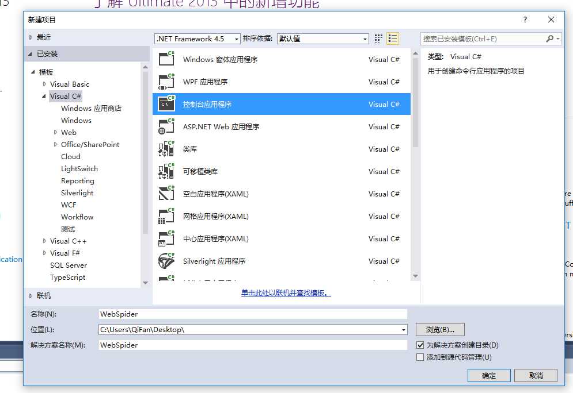This screenshot has width=573, height=393.
Task: Expand the 最近 section
Action: click(31, 37)
